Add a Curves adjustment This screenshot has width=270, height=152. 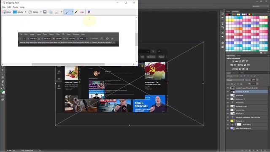coord(240,61)
